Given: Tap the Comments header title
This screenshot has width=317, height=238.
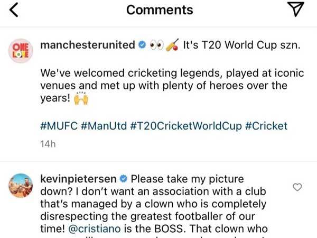Looking at the screenshot, I should 160,10.
